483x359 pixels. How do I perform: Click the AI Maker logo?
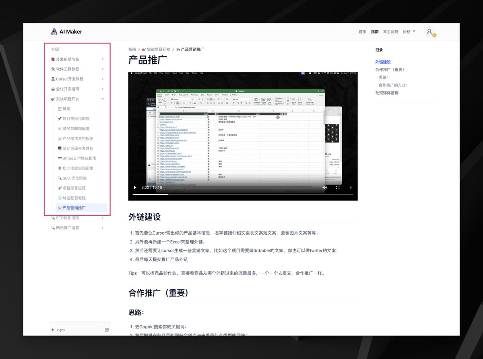point(66,32)
